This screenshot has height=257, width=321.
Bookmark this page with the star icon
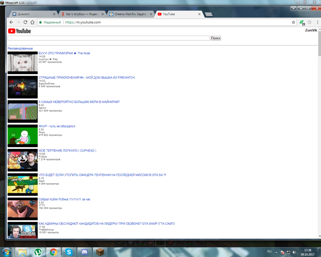[293, 22]
